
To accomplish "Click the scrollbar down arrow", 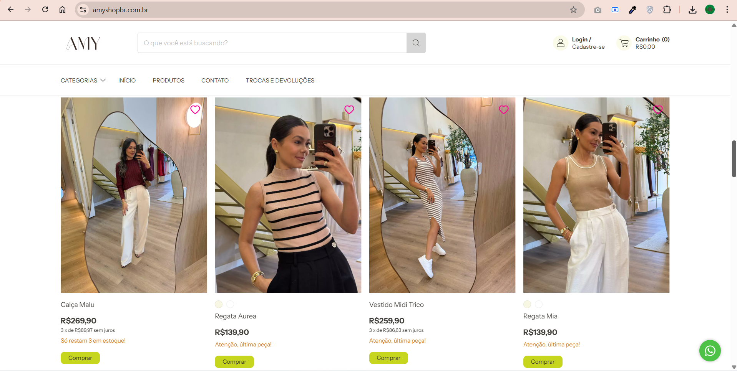I will pyautogui.click(x=734, y=367).
